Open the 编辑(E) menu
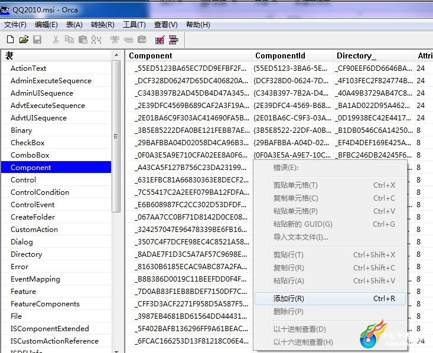The width and height of the screenshot is (433, 353). pyautogui.click(x=46, y=25)
